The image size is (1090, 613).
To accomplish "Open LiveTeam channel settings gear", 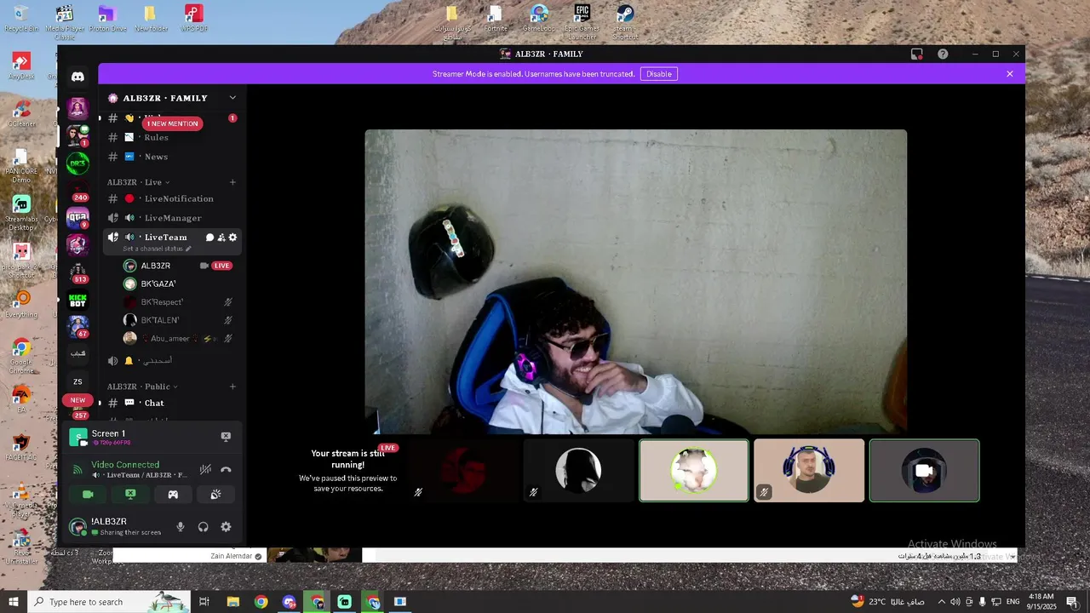I will point(232,238).
